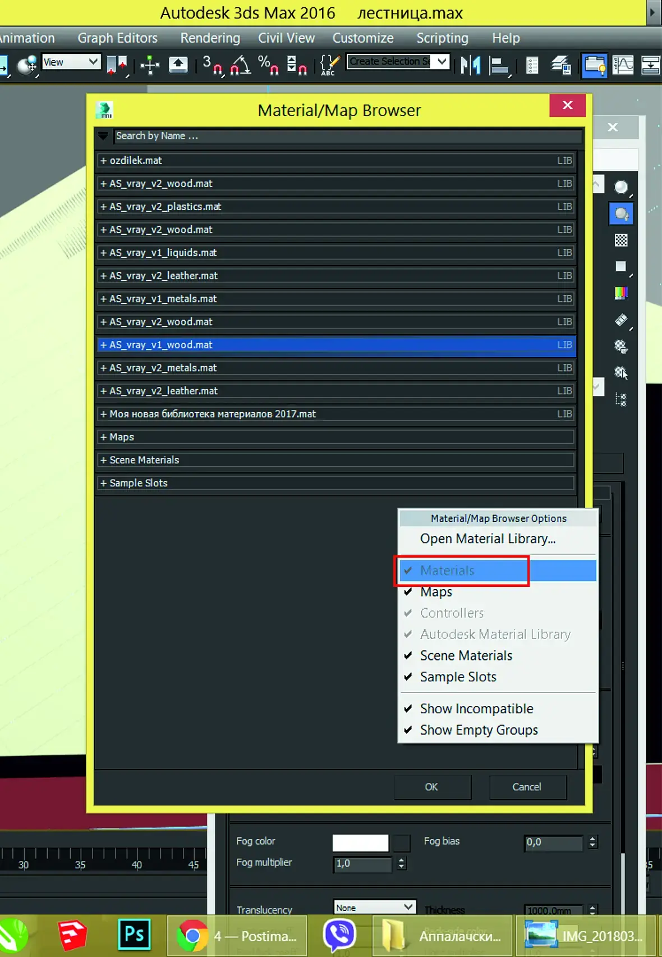Click the Align tool
The height and width of the screenshot is (957, 662).
(x=499, y=65)
